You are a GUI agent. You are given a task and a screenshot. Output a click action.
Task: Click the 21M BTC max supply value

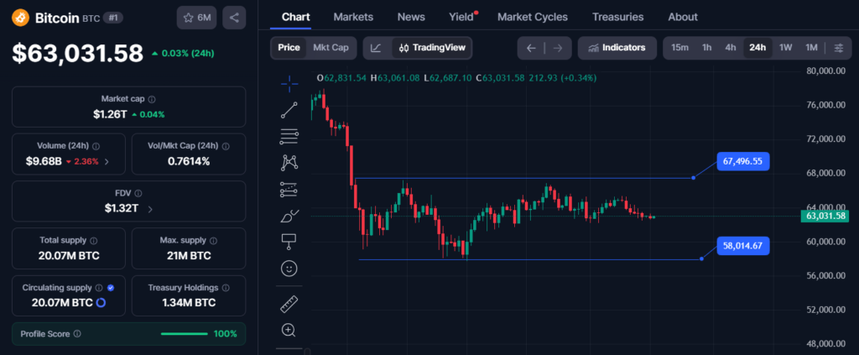[x=189, y=256]
